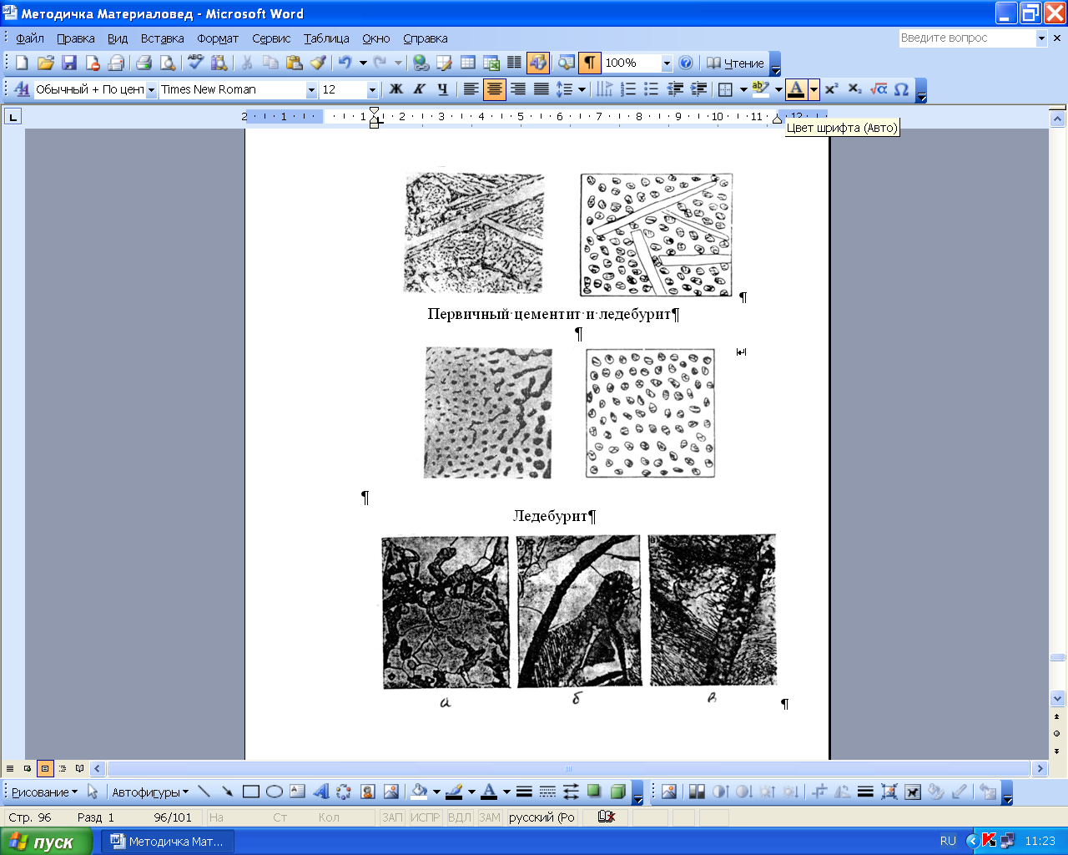This screenshot has height=855, width=1068.
Task: Click the пуск Start button
Action: (x=46, y=842)
